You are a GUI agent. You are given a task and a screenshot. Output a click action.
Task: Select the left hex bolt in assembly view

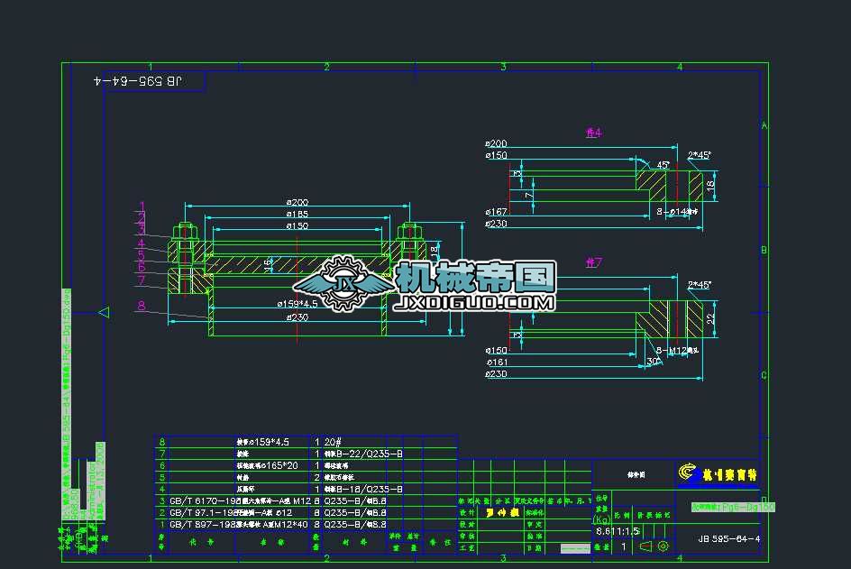[187, 256]
